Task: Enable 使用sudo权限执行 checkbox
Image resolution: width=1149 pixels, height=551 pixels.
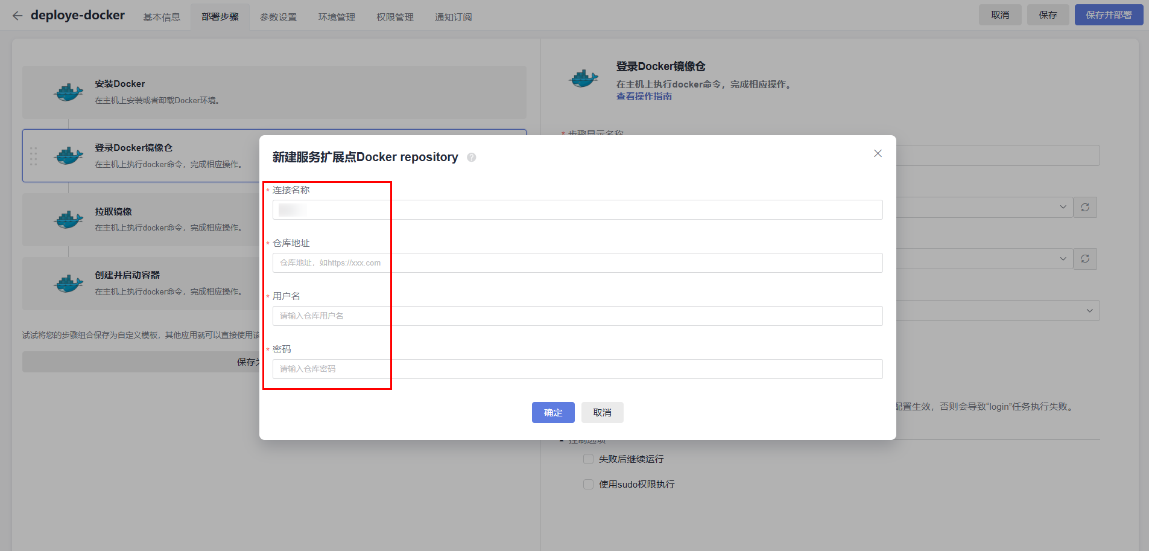Action: click(588, 485)
